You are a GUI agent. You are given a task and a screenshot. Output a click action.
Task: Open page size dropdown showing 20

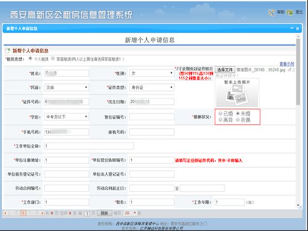pyautogui.click(x=130, y=213)
